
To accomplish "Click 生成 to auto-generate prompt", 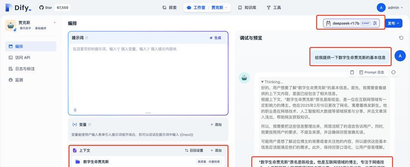I will click(x=215, y=38).
